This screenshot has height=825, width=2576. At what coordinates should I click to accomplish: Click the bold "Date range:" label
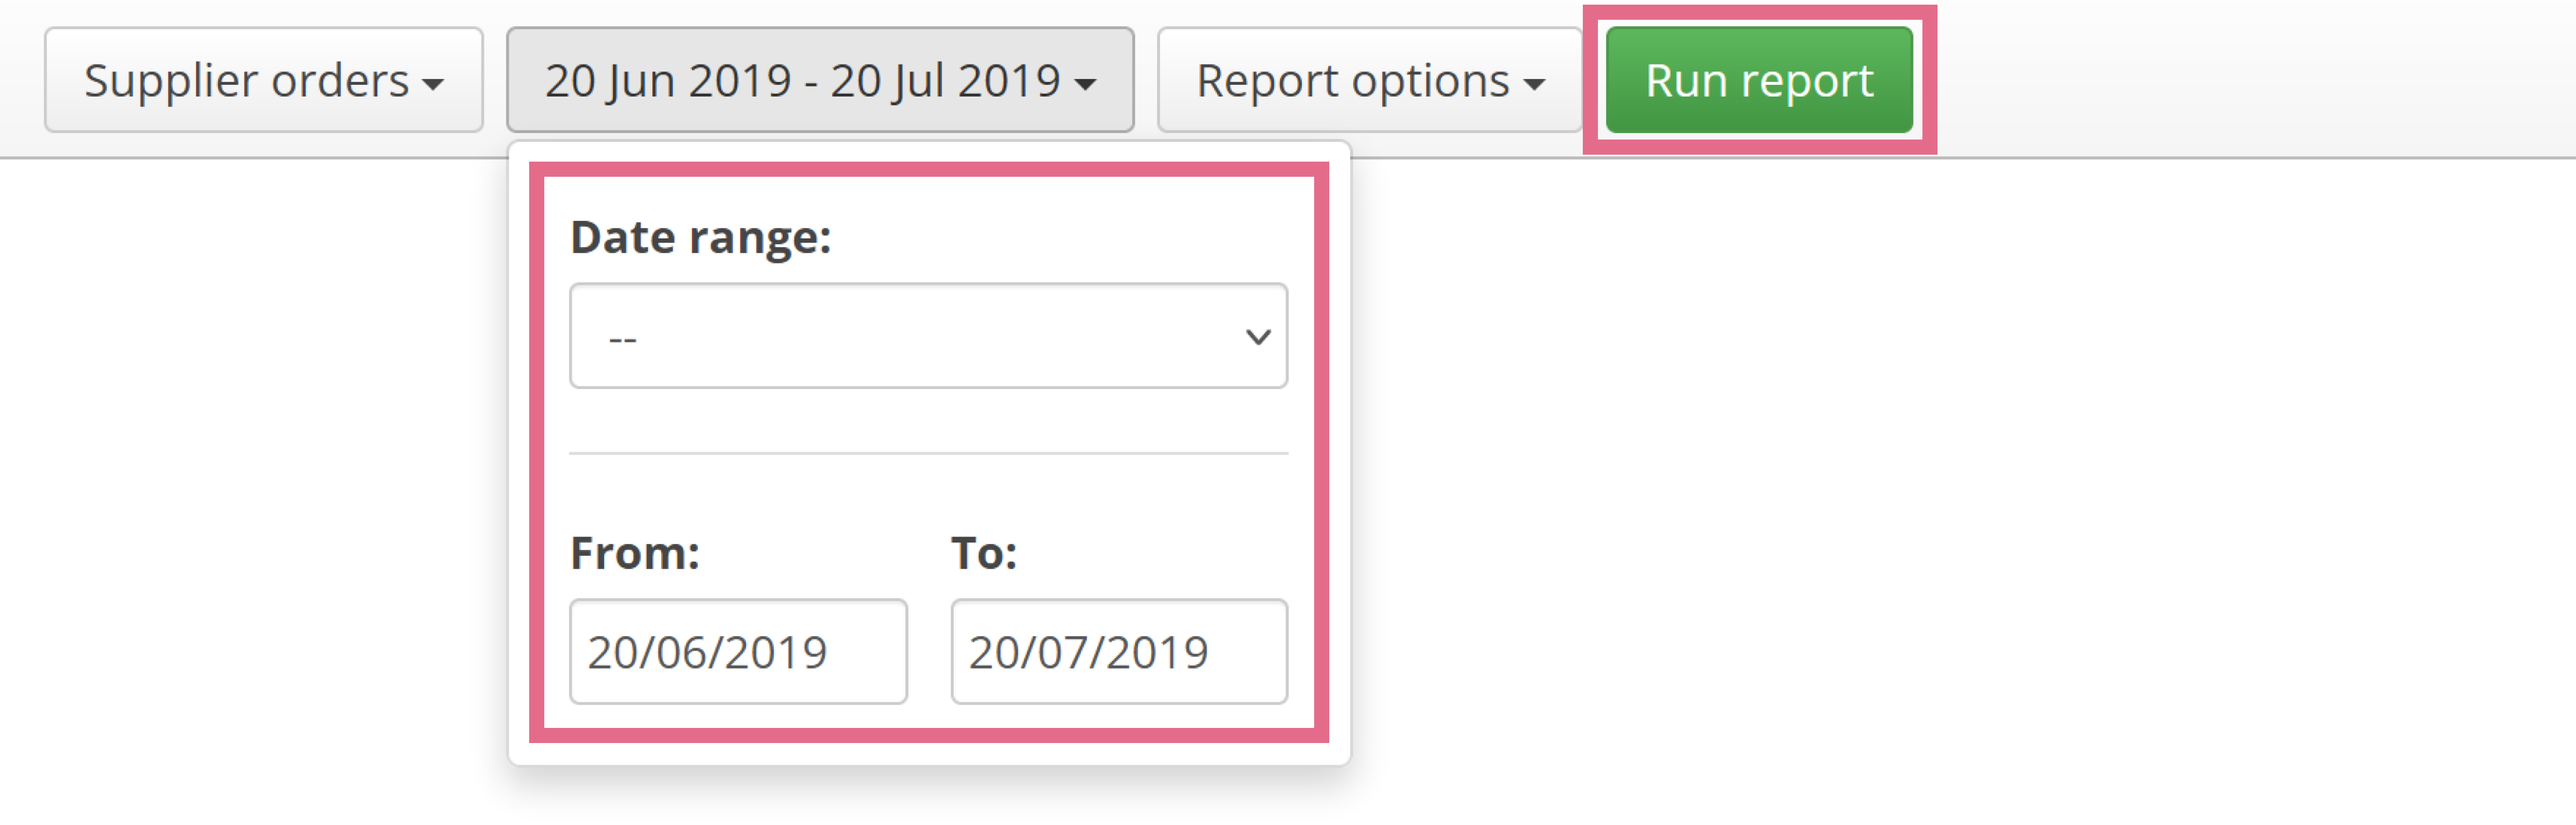[x=701, y=238]
